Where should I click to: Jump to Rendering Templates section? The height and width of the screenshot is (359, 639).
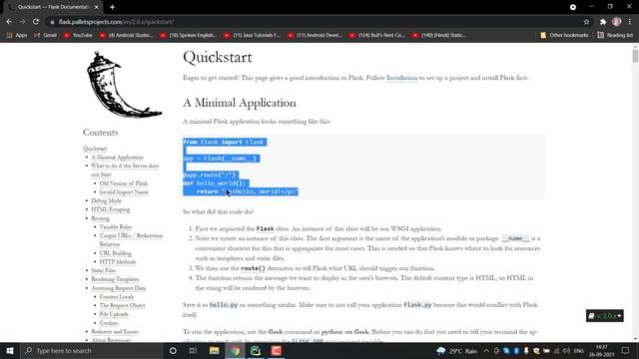(x=115, y=279)
